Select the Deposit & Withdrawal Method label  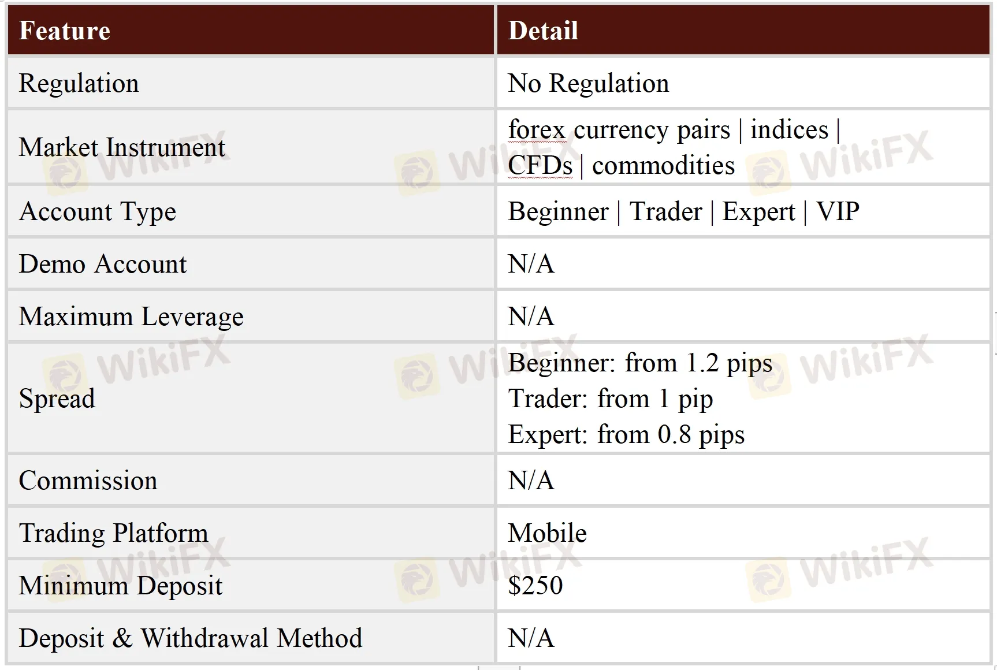191,638
